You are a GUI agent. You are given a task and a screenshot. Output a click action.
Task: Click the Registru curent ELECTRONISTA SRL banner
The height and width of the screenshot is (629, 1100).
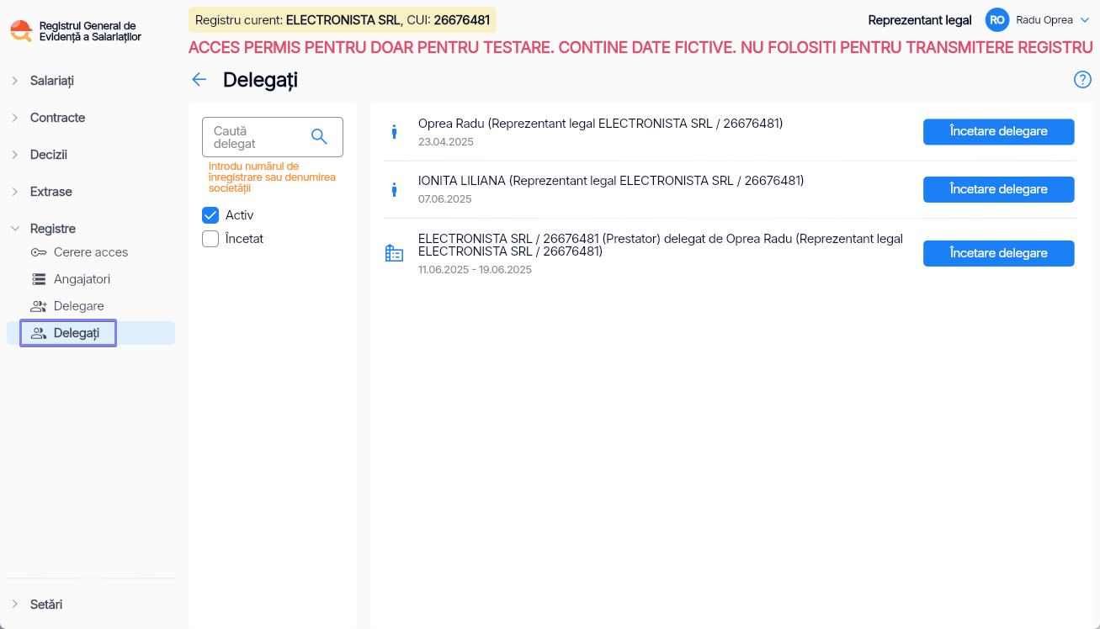tap(343, 20)
